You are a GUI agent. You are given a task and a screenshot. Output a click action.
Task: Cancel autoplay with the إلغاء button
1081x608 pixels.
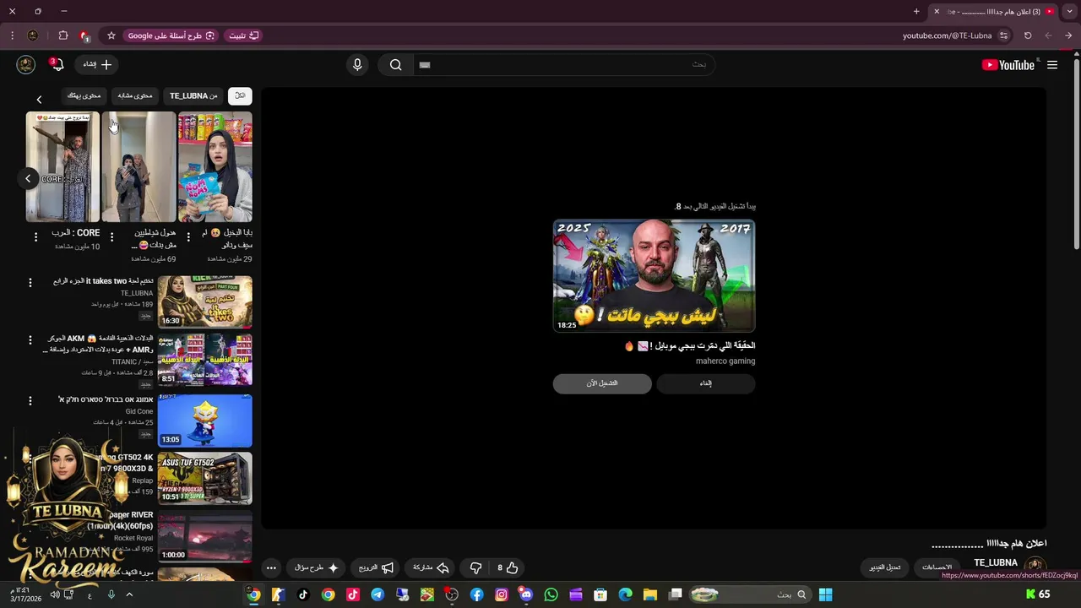706,383
